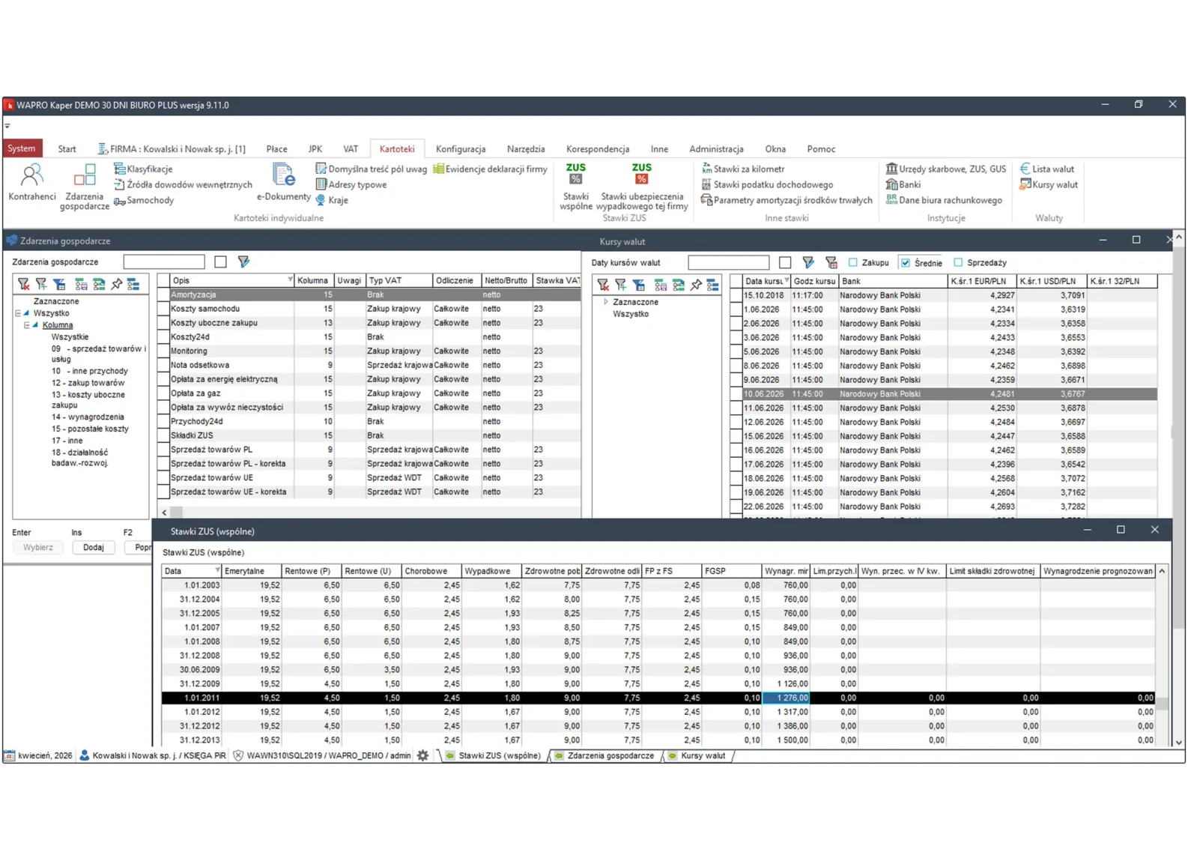
Task: Open Kontrahenci from the ribbon
Action: (x=31, y=183)
